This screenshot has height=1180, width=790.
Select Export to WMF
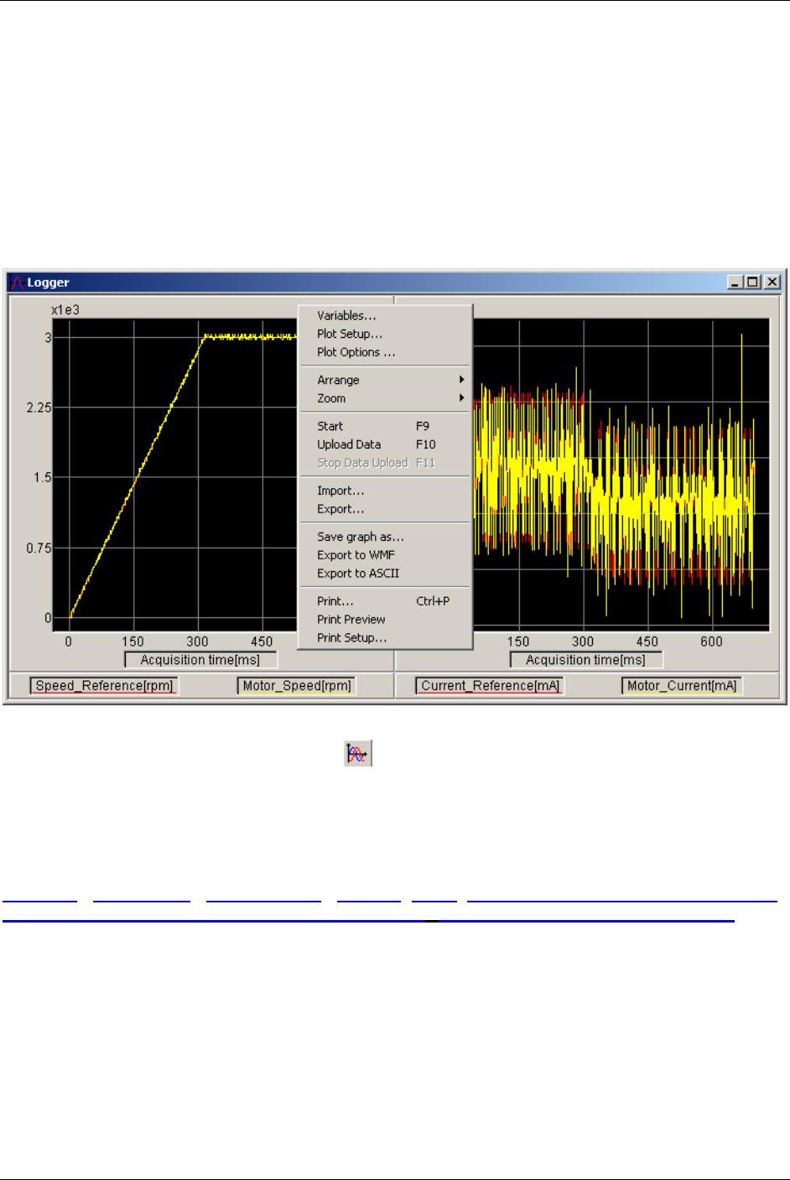pyautogui.click(x=356, y=555)
